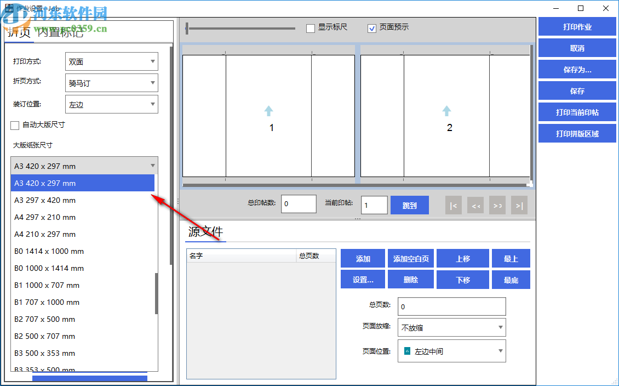Switch to 内置标记 tab
619x386 pixels.
(60, 32)
